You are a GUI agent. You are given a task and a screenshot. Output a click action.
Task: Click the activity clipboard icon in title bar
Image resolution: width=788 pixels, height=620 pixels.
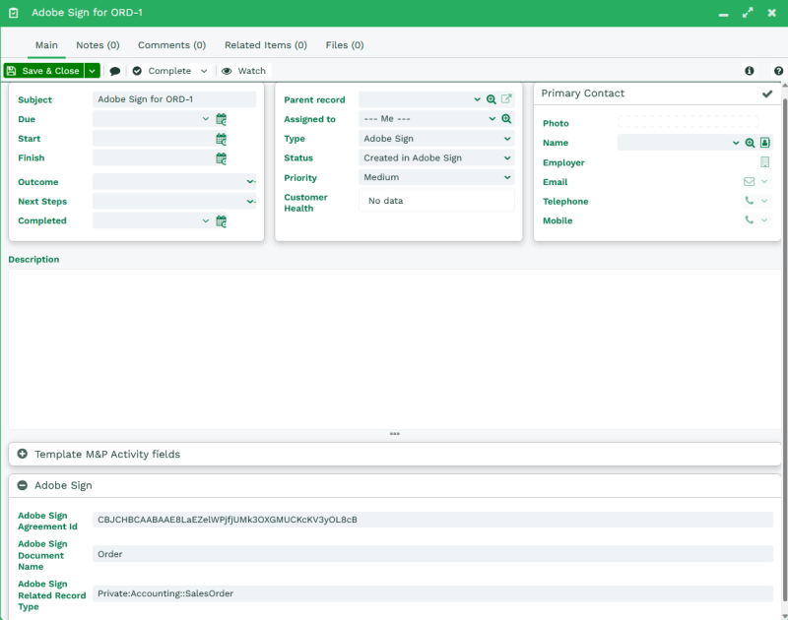[14, 13]
